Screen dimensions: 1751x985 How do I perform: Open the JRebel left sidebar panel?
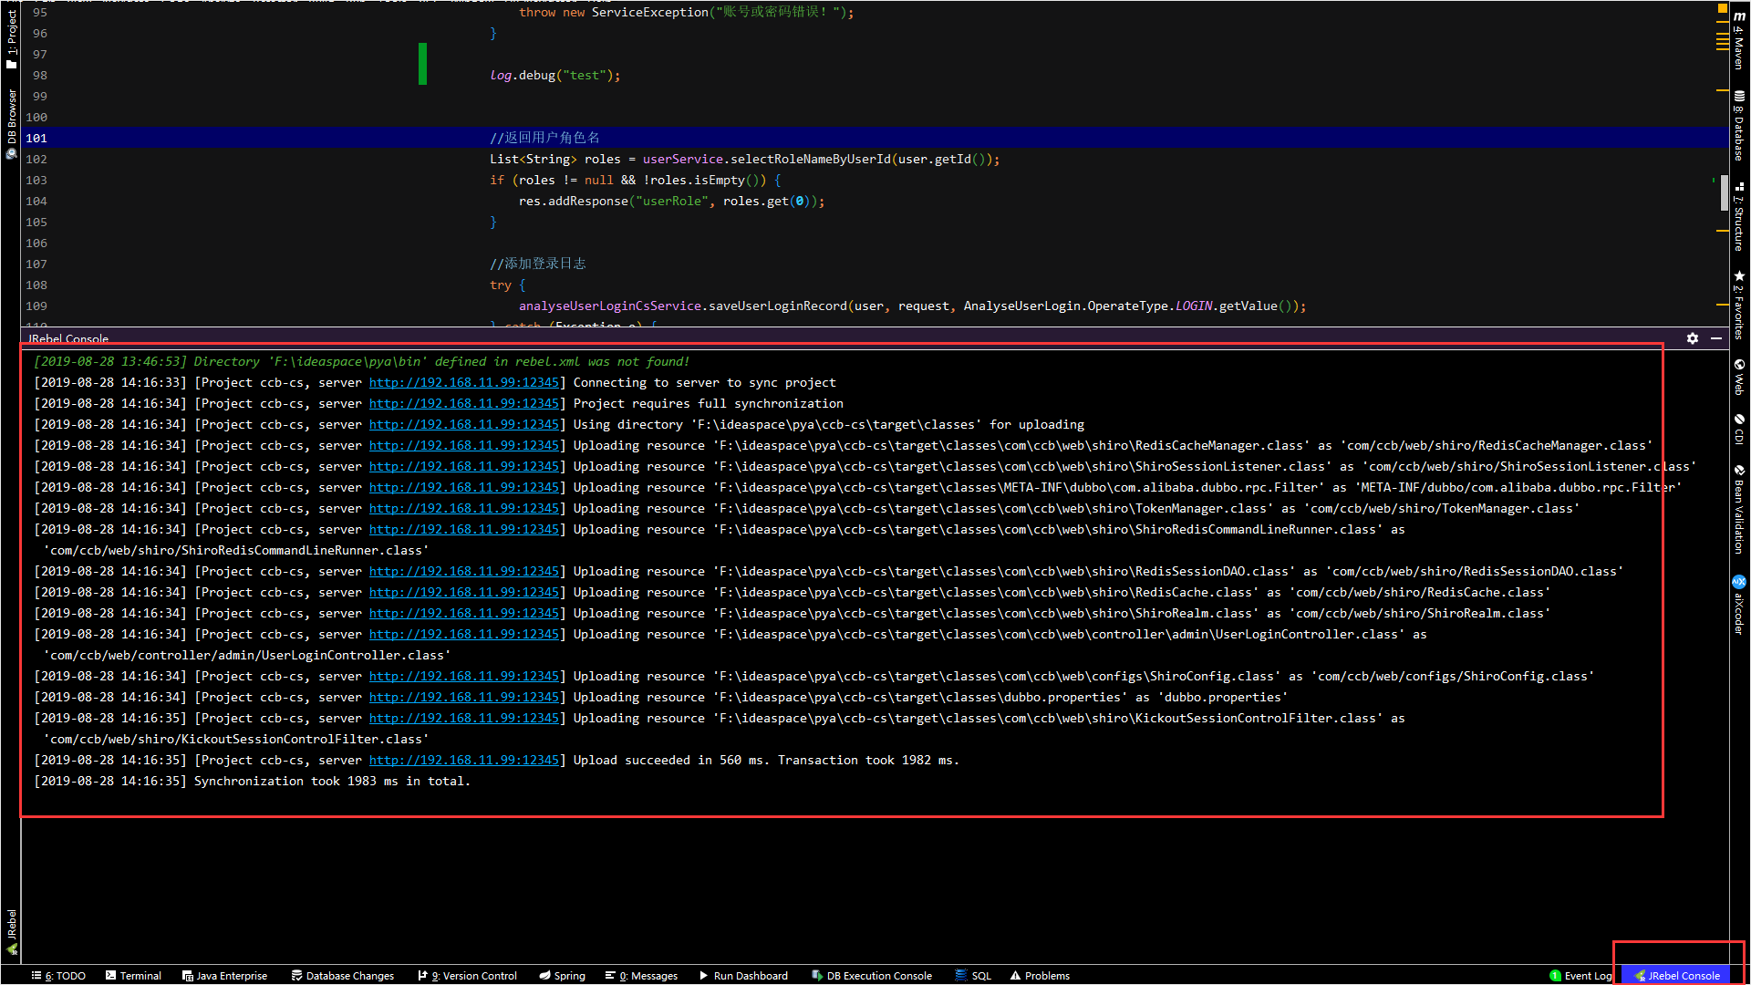[x=11, y=932]
